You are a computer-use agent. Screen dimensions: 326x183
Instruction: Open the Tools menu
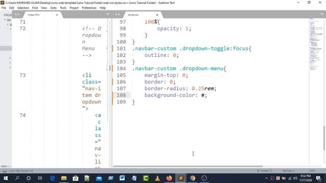click(x=63, y=8)
